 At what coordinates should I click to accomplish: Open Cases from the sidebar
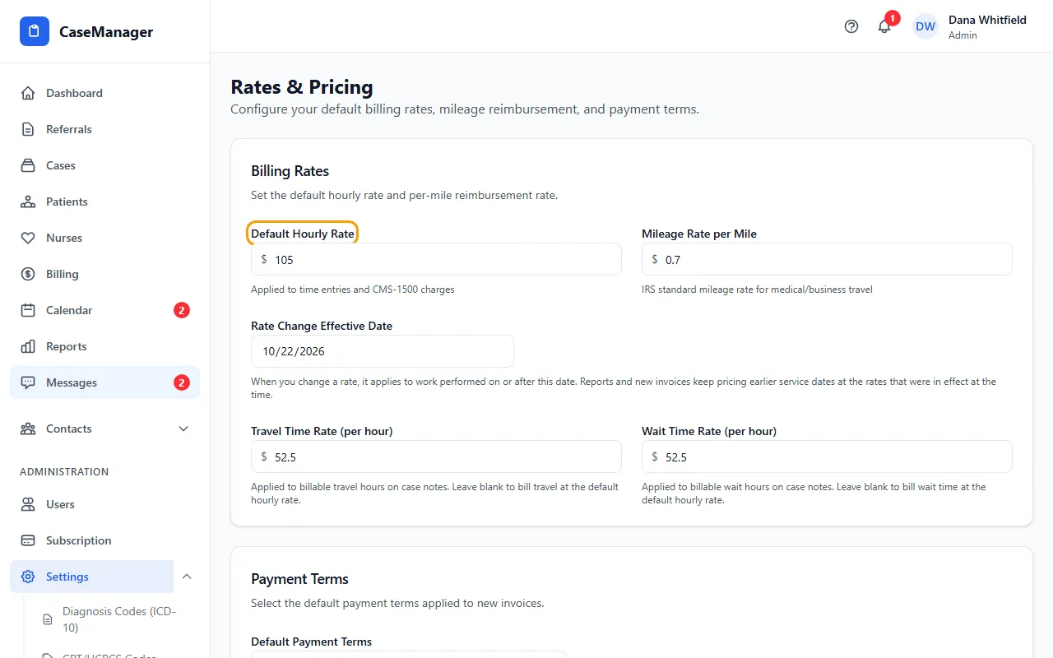(x=104, y=165)
